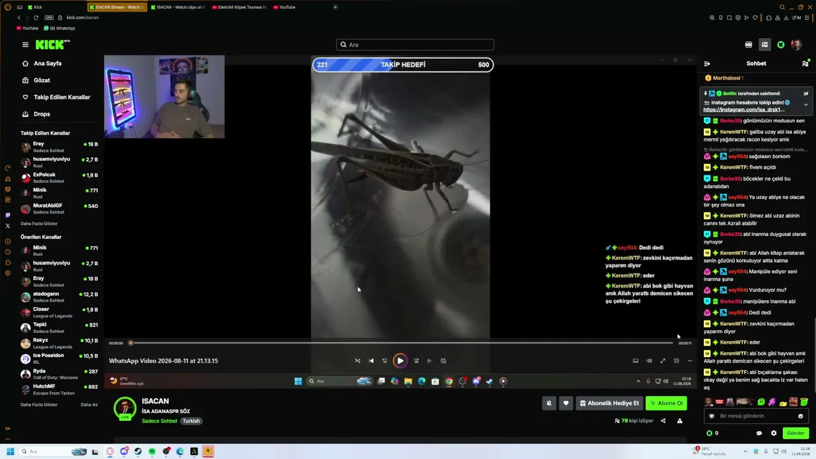The width and height of the screenshot is (816, 459).
Task: Open the media player more options
Action: coord(690,361)
